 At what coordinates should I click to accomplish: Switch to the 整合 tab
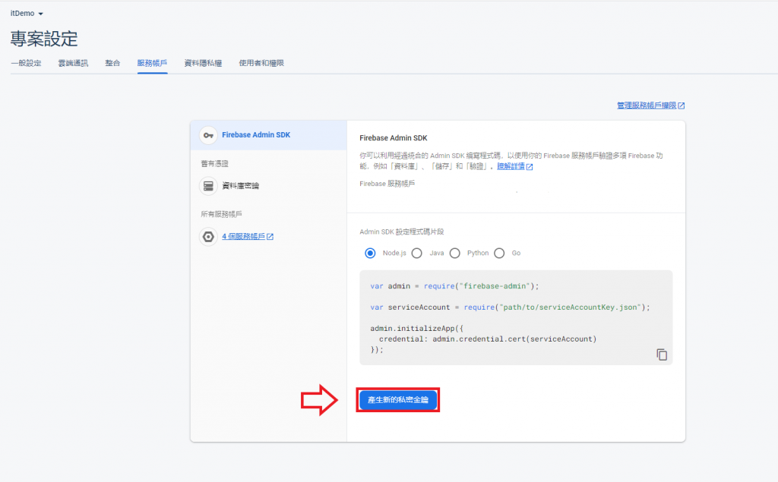tap(112, 63)
